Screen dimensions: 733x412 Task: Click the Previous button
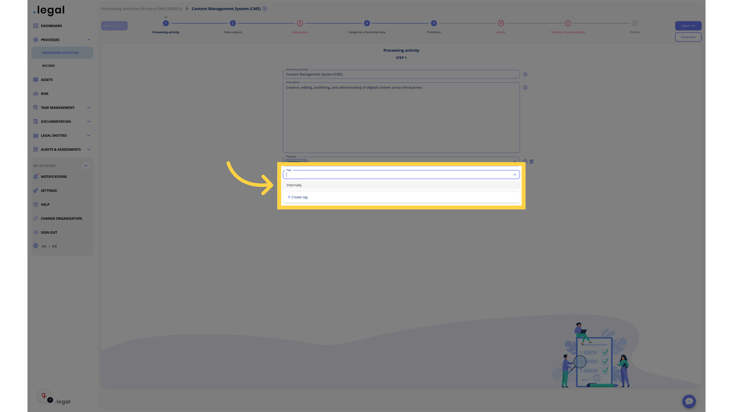coord(114,26)
